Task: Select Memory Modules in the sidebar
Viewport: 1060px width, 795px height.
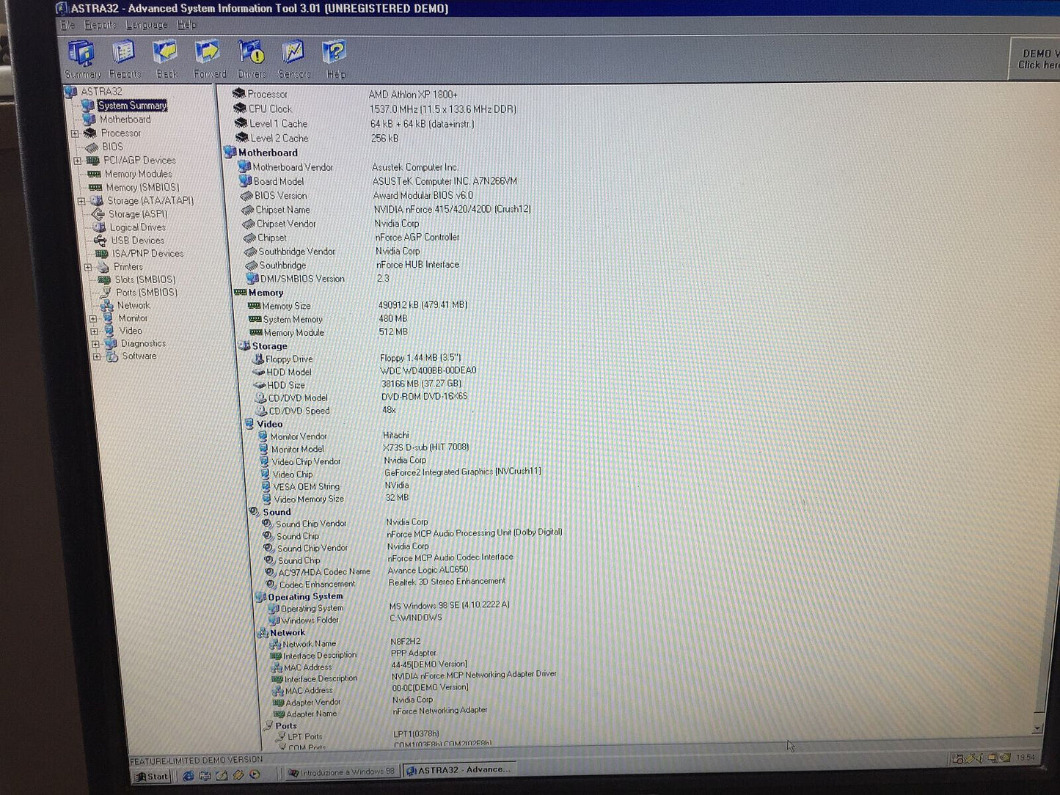Action: pyautogui.click(x=138, y=174)
